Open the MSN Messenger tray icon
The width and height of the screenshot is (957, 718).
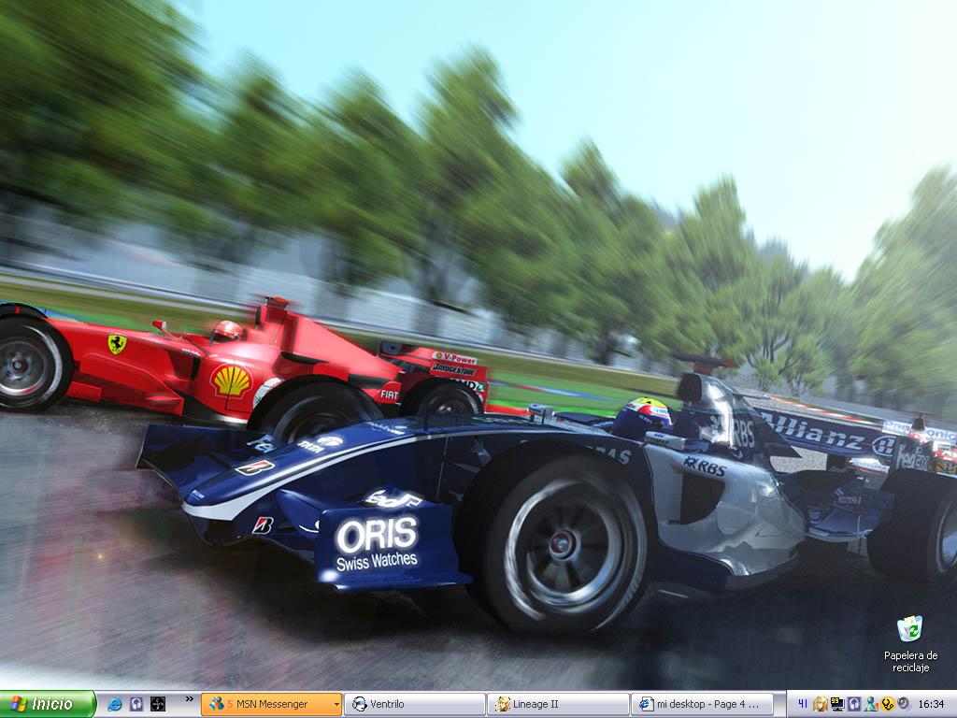871,704
